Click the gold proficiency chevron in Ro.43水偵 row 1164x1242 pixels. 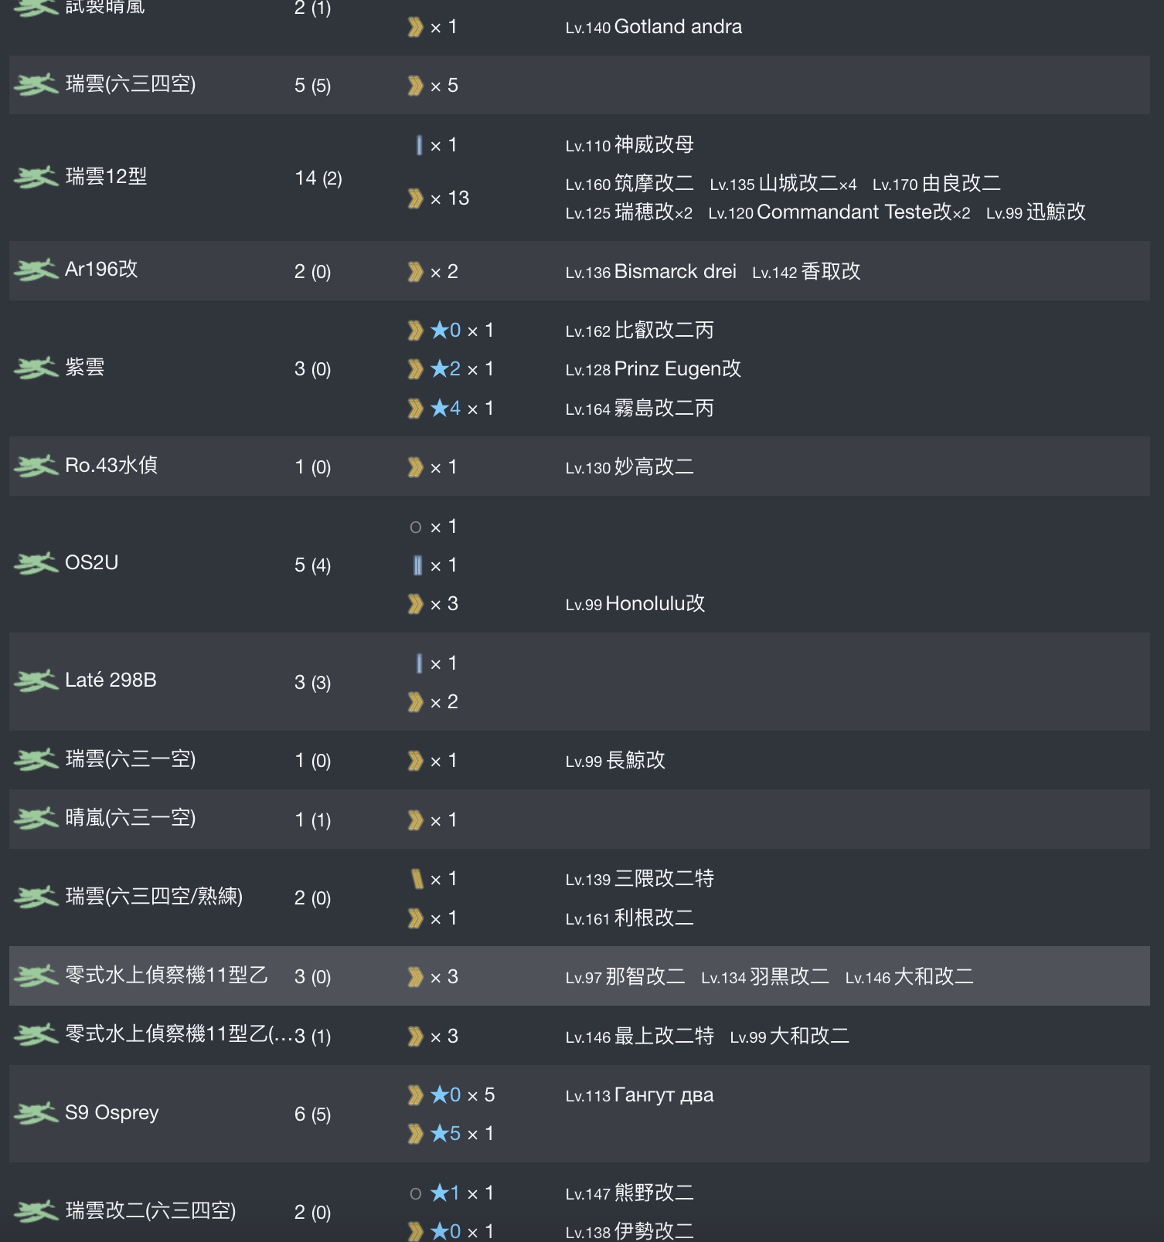[x=416, y=467]
